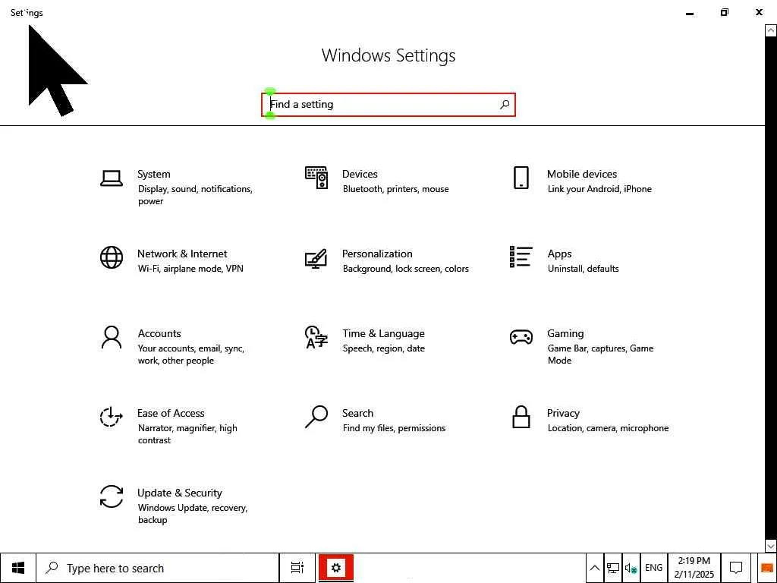
Task: Click the Apps list icon
Action: 521,257
